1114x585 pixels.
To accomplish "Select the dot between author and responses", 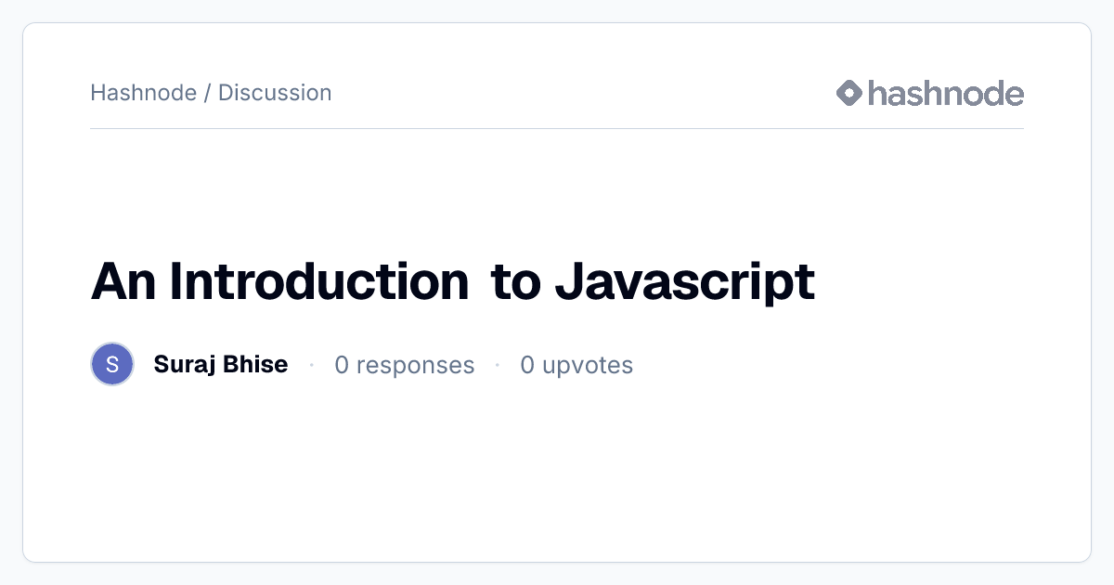I will pyautogui.click(x=311, y=365).
